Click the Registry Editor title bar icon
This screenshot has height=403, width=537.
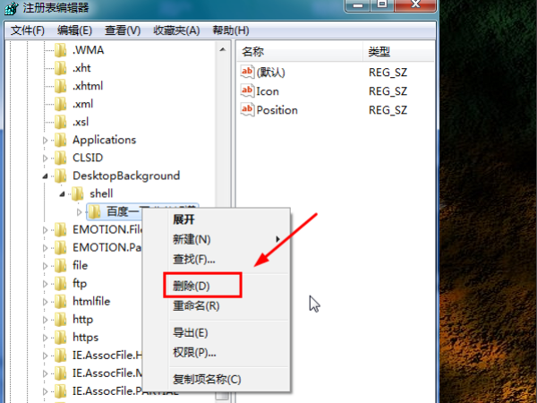pyautogui.click(x=12, y=7)
